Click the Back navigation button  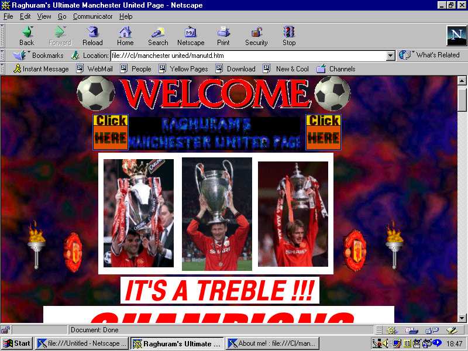pos(26,36)
